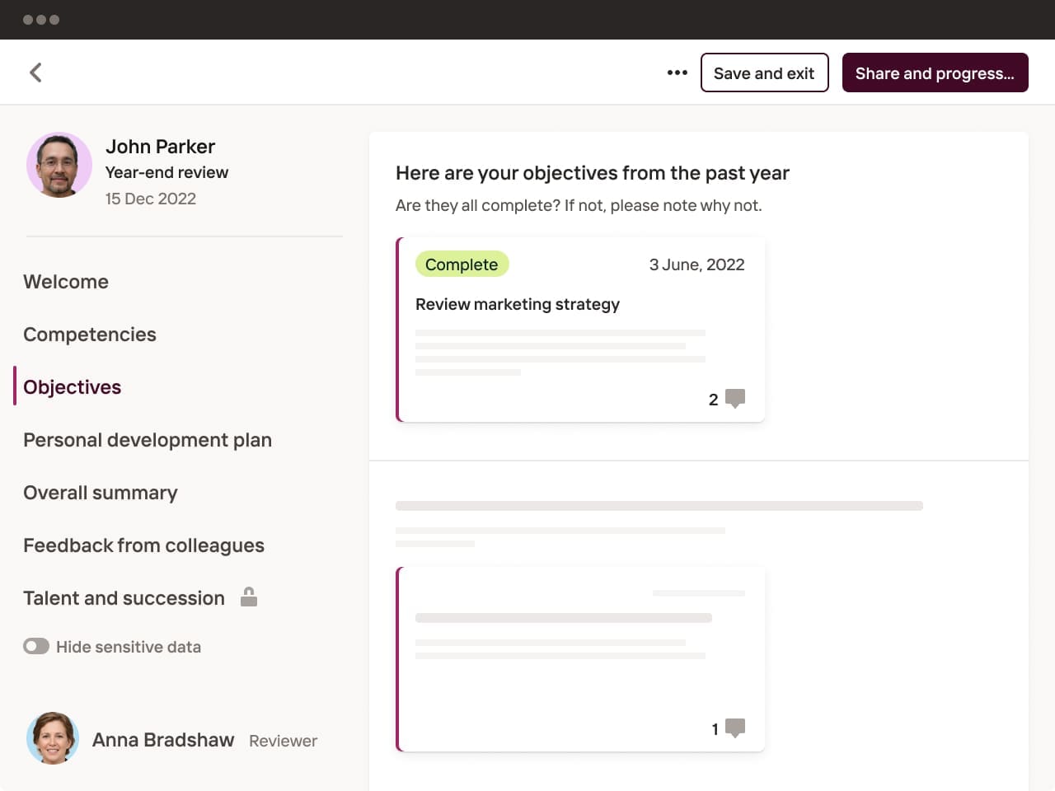Go back using the left chevron arrow
The width and height of the screenshot is (1055, 791).
(35, 73)
